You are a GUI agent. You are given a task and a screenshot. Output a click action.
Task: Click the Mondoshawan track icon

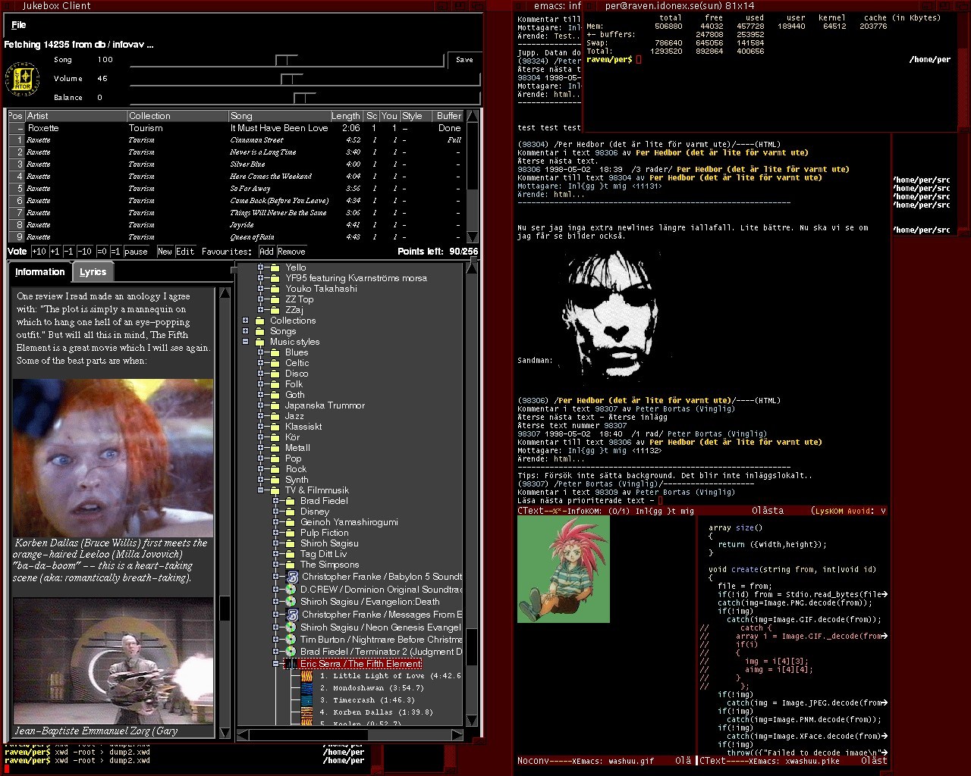pyautogui.click(x=306, y=688)
